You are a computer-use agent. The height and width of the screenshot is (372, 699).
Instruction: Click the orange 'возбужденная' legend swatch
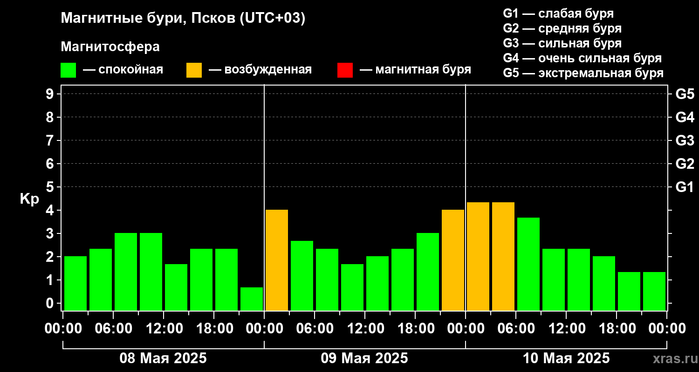pos(194,70)
